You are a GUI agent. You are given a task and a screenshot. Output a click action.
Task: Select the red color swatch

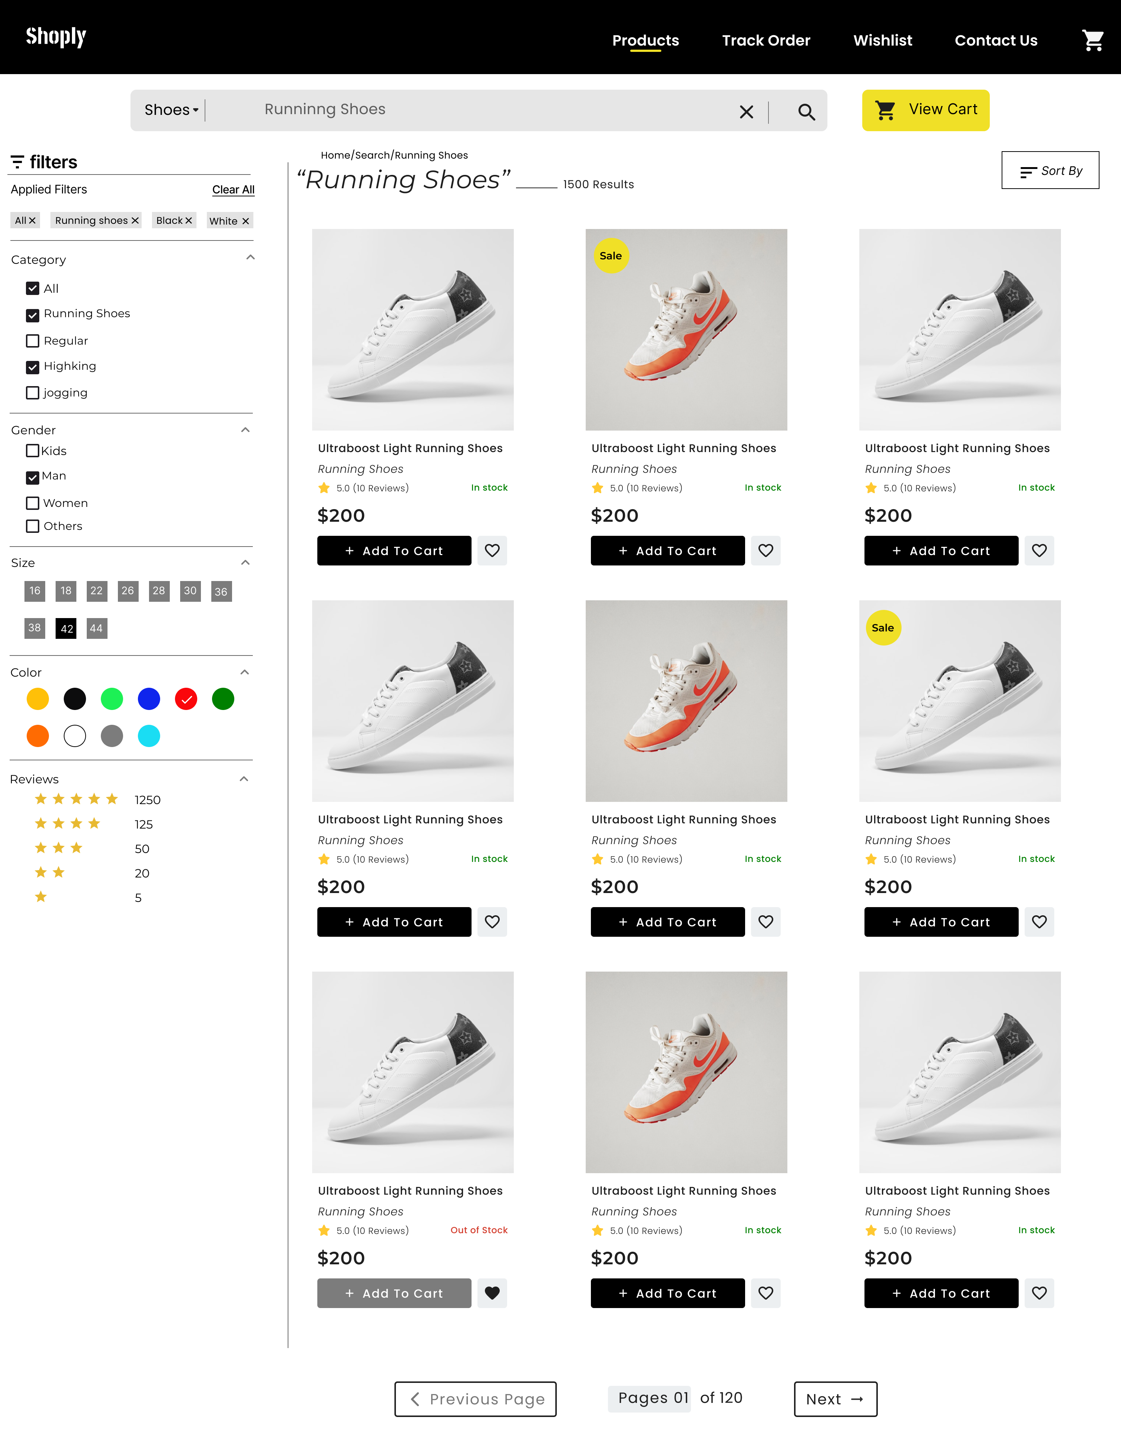point(186,699)
